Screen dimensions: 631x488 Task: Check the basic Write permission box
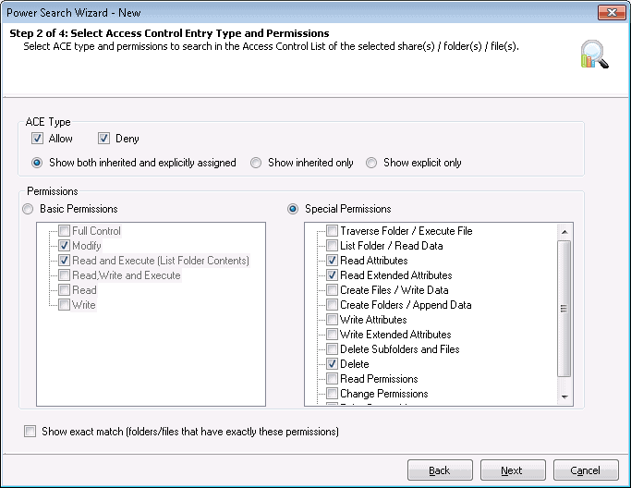pos(64,305)
